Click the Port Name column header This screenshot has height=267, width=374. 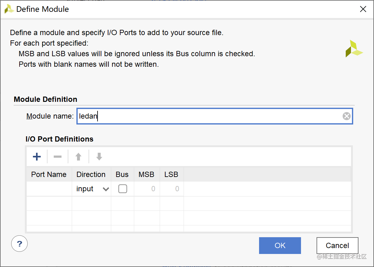coord(49,174)
